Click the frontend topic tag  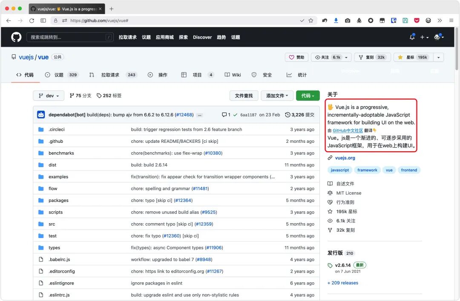[x=409, y=170]
